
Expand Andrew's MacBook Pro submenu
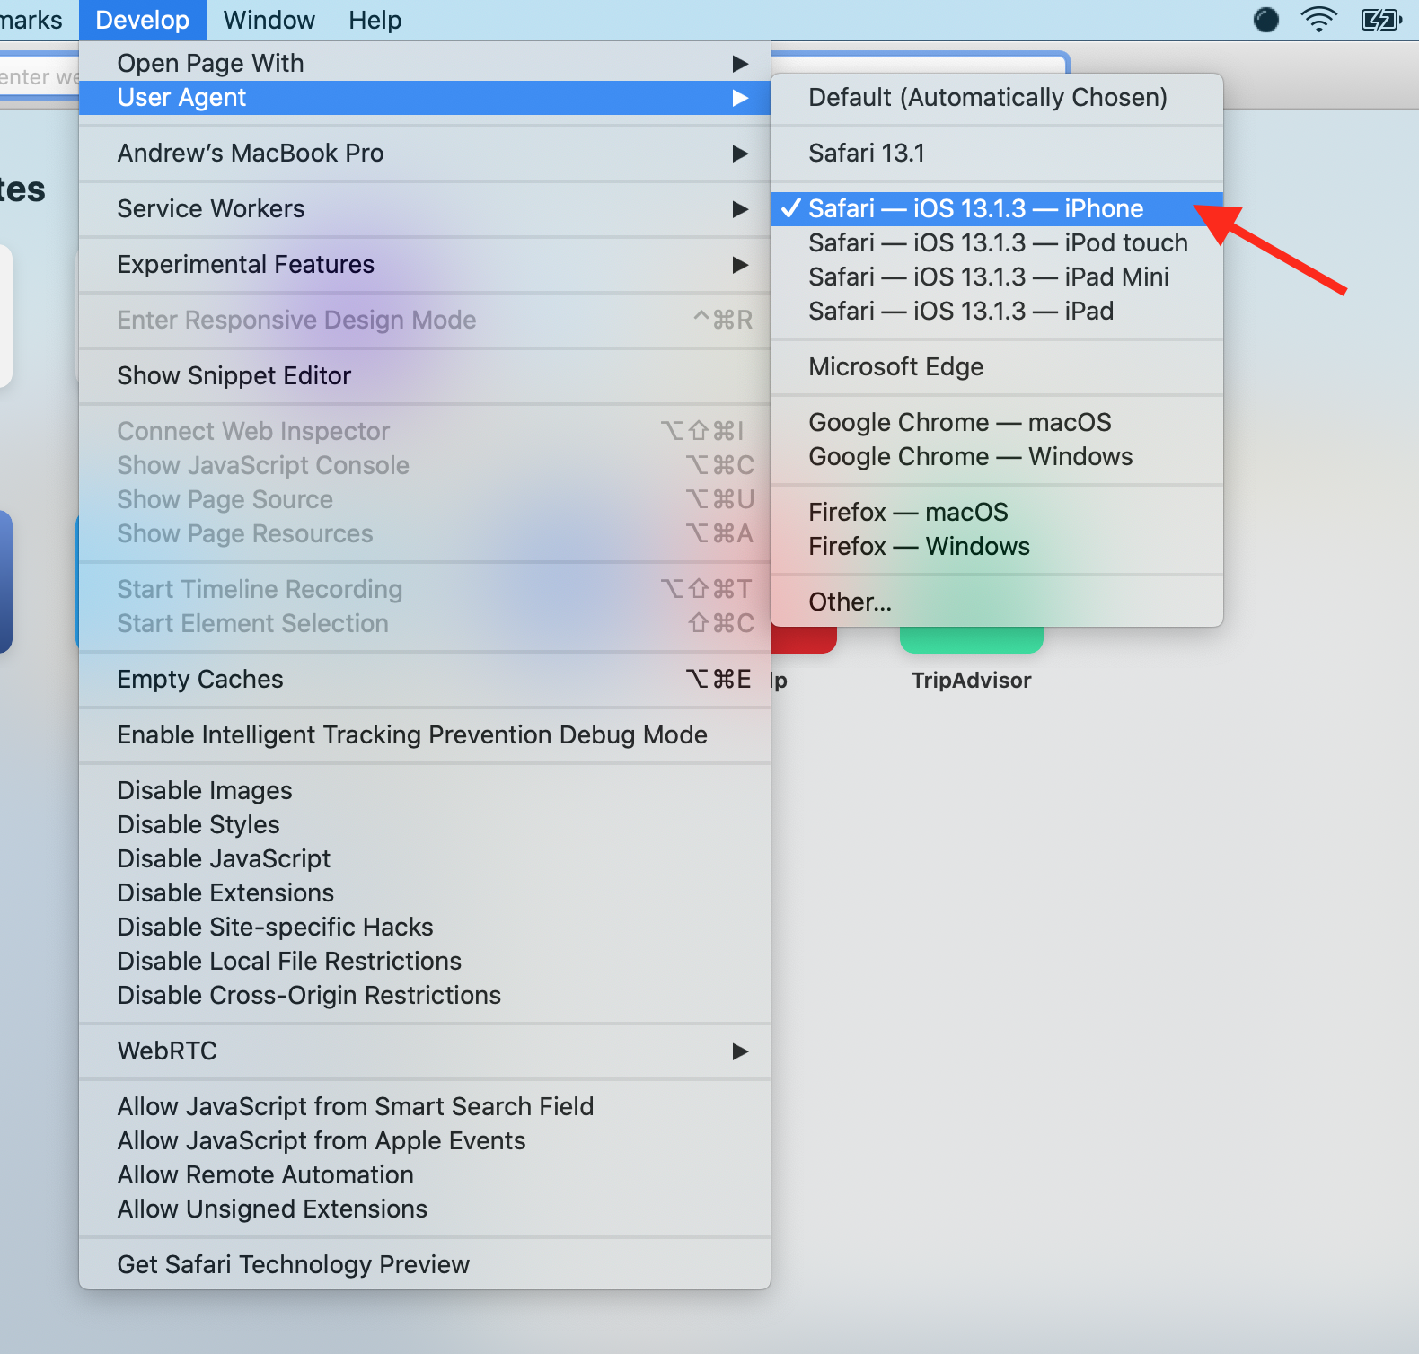(425, 153)
